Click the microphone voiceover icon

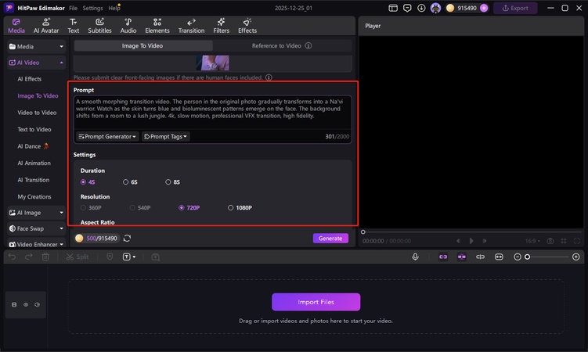(x=416, y=257)
